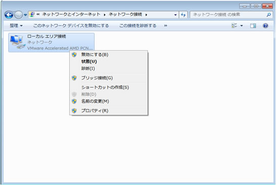
Task: Select the ローカル エリア接続 adapter icon
Action: [x=17, y=42]
